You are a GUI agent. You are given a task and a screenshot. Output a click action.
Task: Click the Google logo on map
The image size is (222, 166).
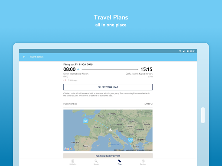point(68,149)
